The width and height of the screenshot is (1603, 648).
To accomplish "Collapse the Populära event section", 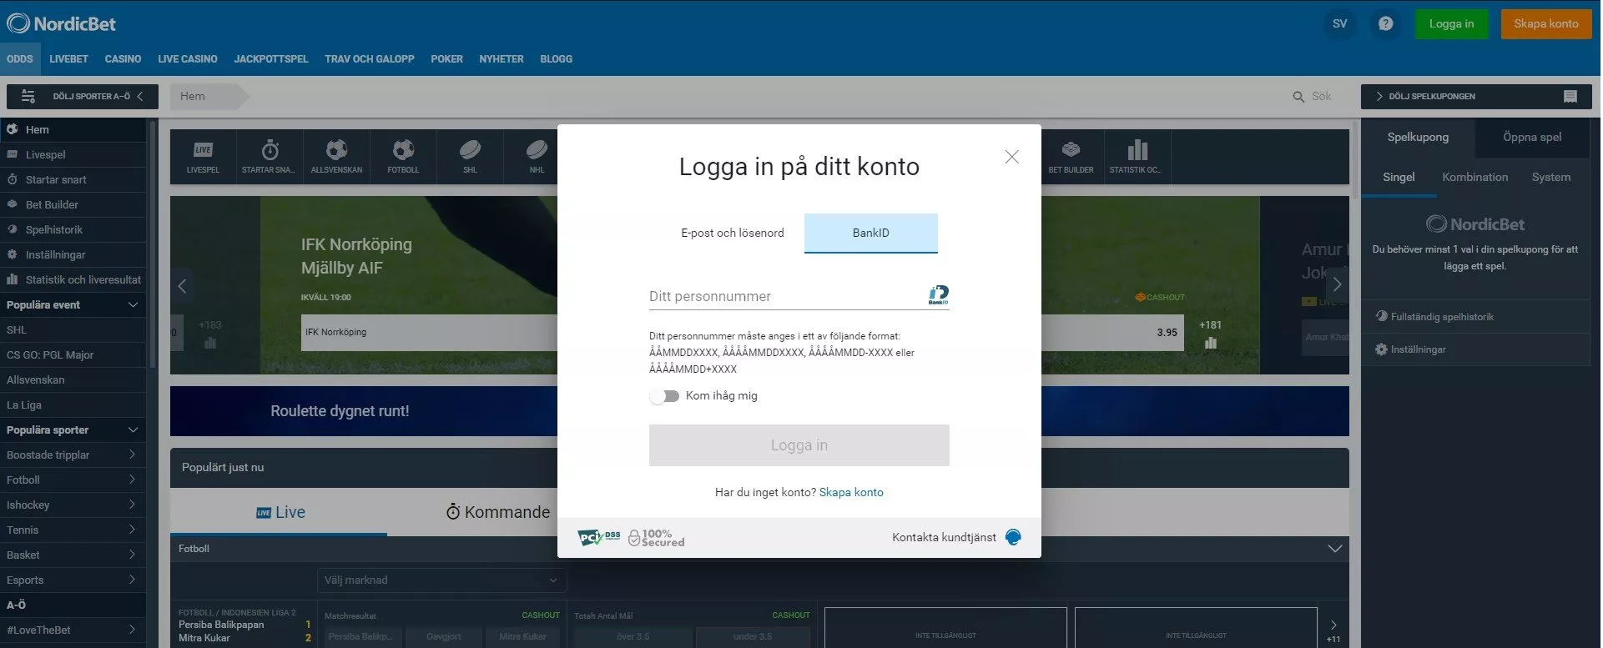I will (132, 304).
